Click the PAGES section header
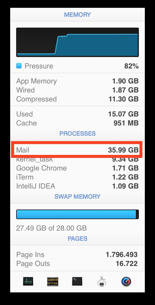This screenshot has height=305, width=155. (77, 238)
